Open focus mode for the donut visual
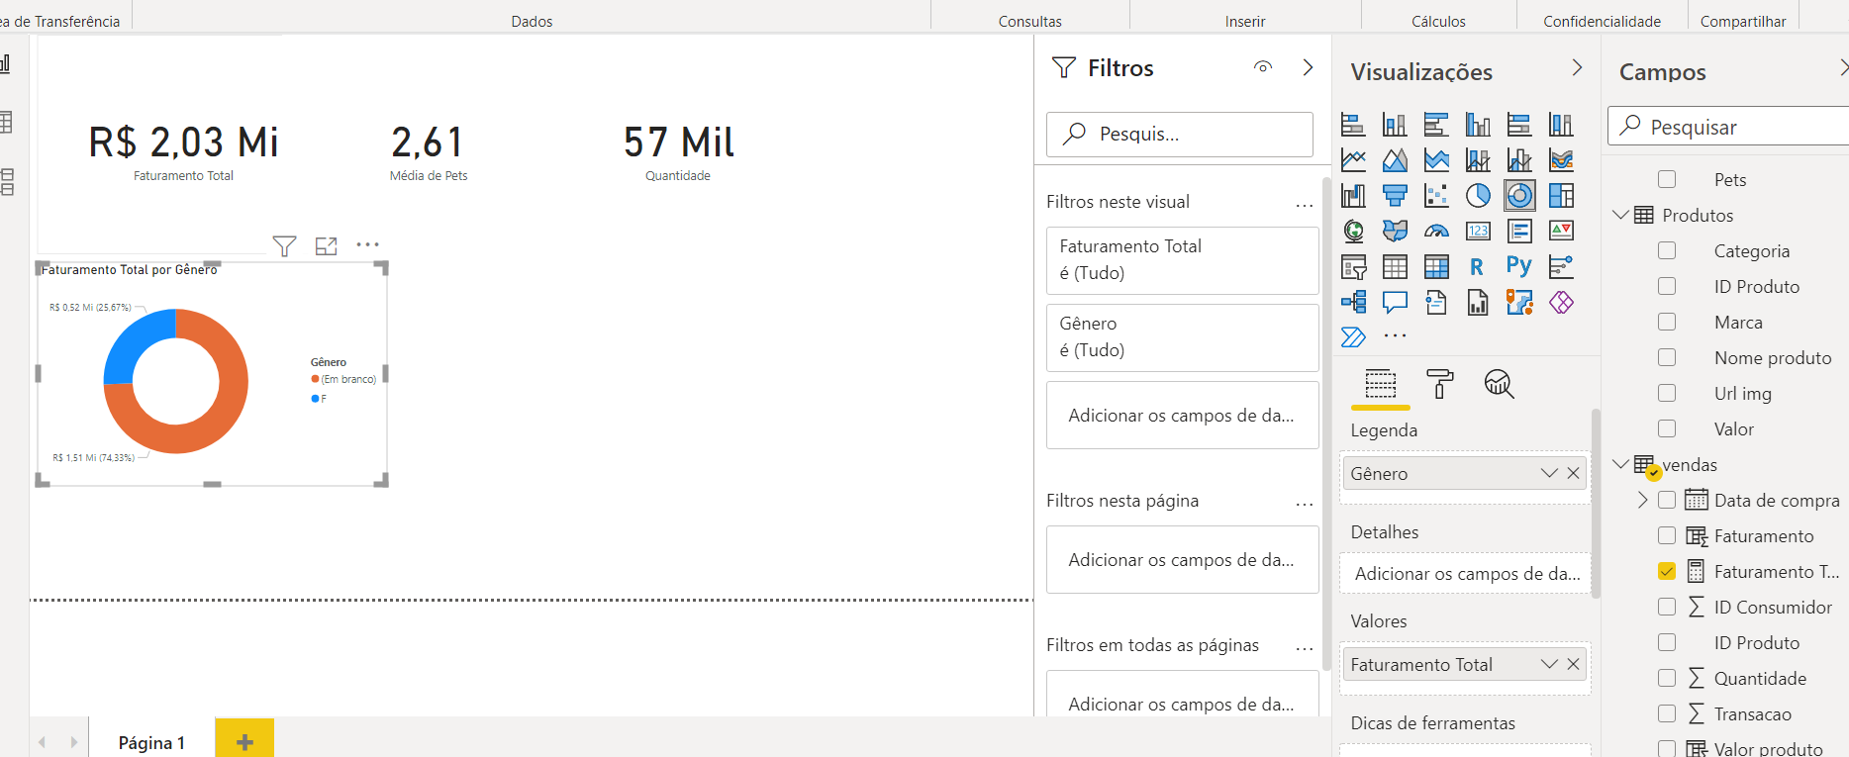This screenshot has width=1849, height=757. click(x=326, y=245)
